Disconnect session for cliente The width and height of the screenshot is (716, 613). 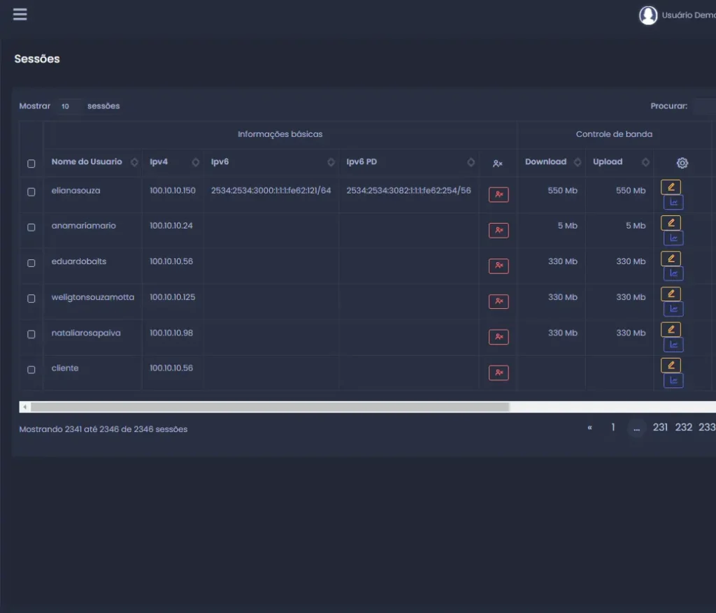tap(499, 373)
